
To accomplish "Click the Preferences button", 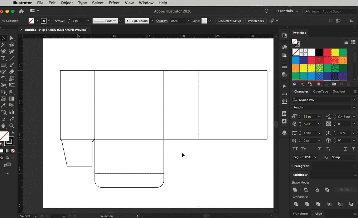I will tap(256, 21).
